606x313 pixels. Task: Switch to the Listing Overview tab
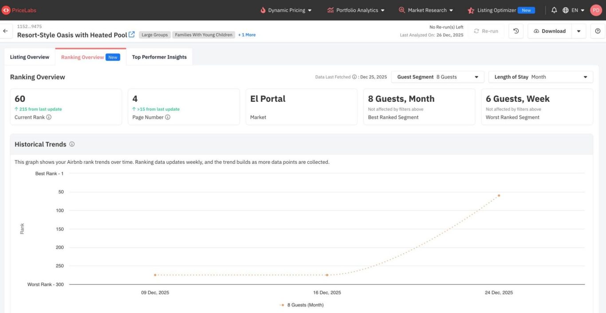pyautogui.click(x=30, y=57)
